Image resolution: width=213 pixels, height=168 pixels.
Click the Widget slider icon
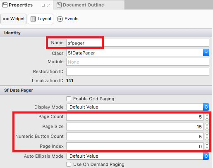[x=6, y=19]
